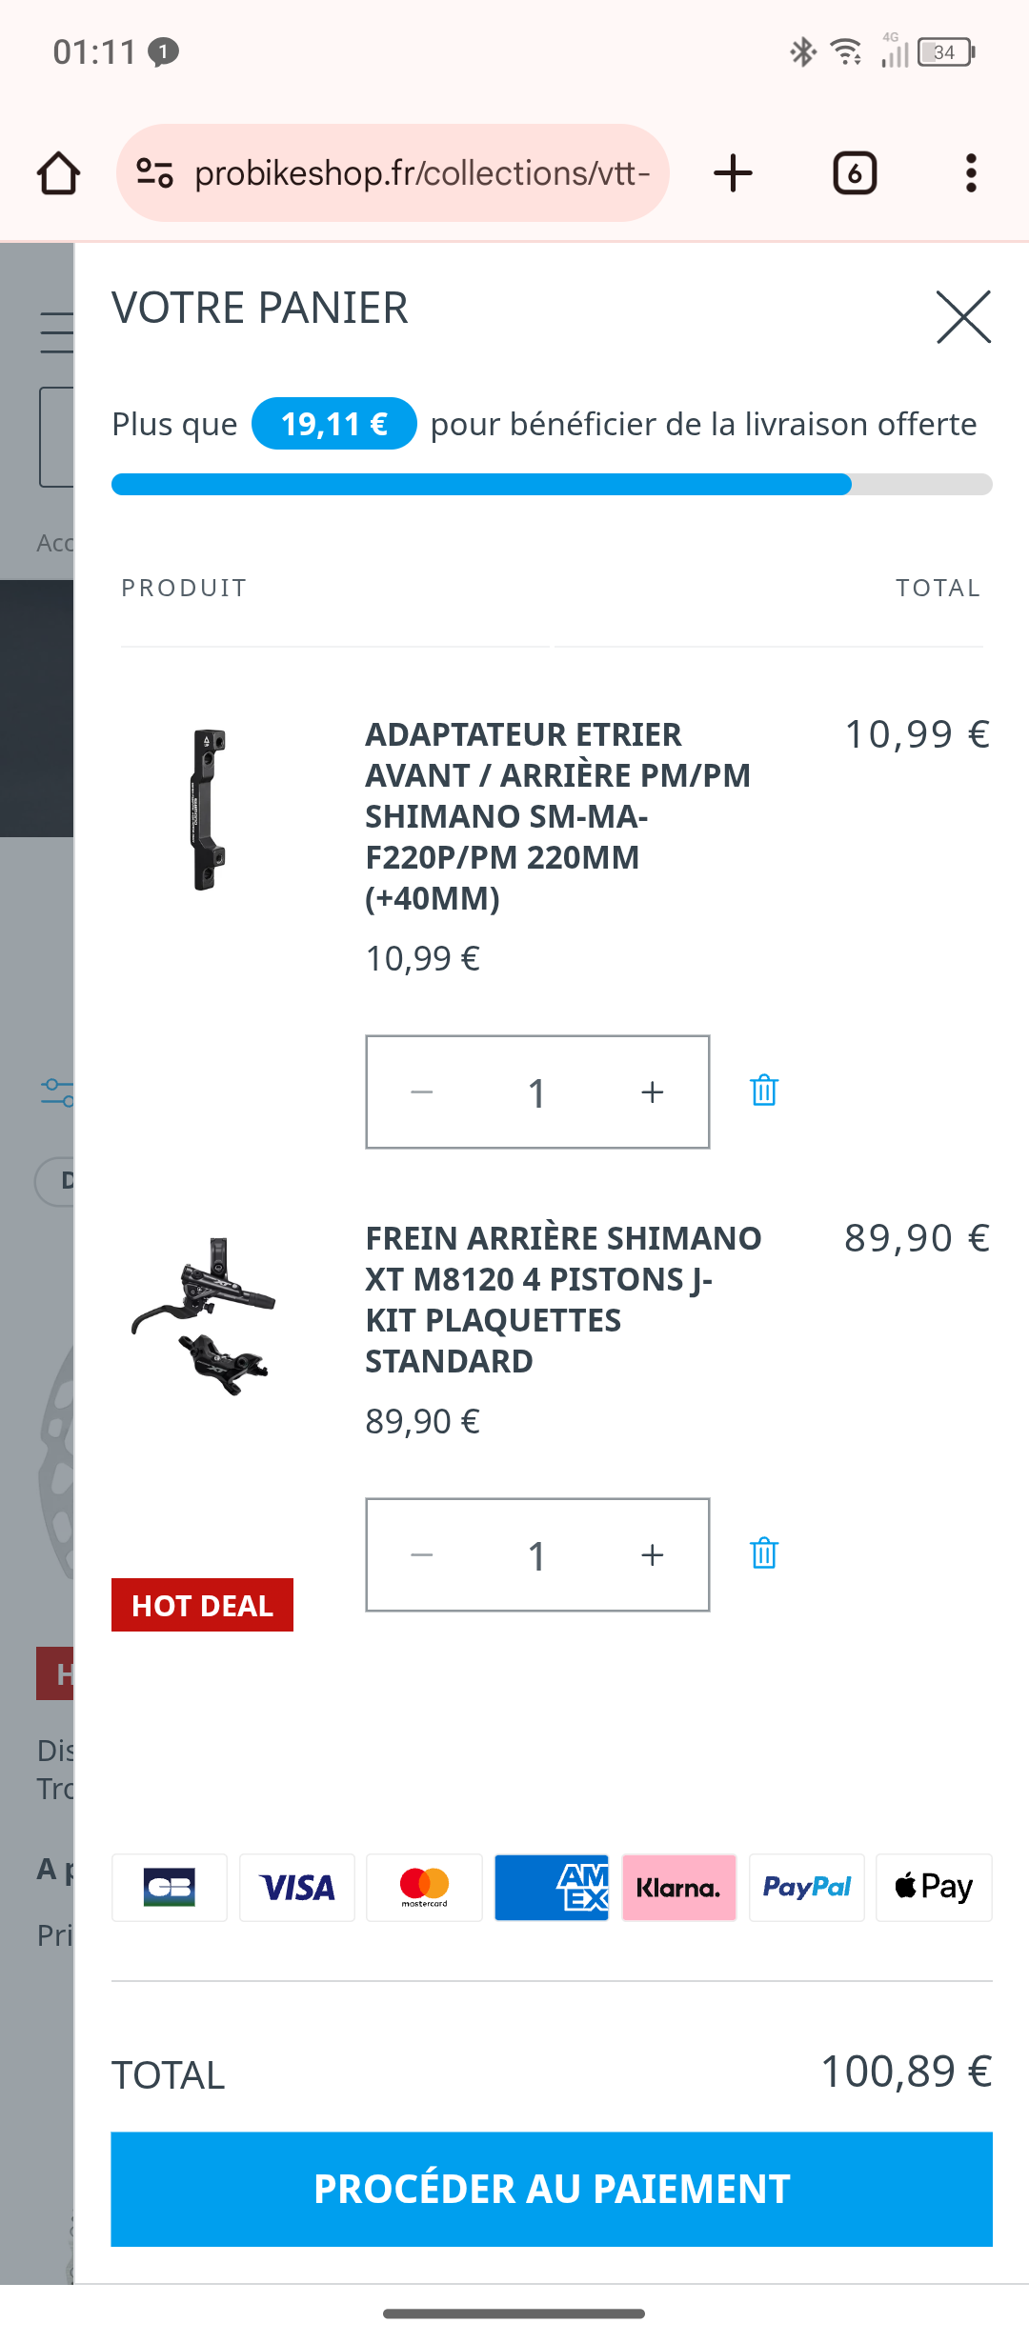Click Procéder au paiement button
Viewport: 1029px width, 2343px height.
tap(552, 2189)
